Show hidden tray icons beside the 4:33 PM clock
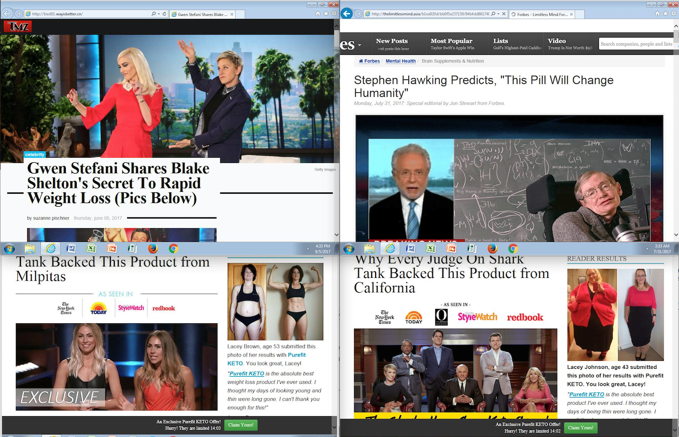Image resolution: width=679 pixels, height=437 pixels. click(307, 249)
